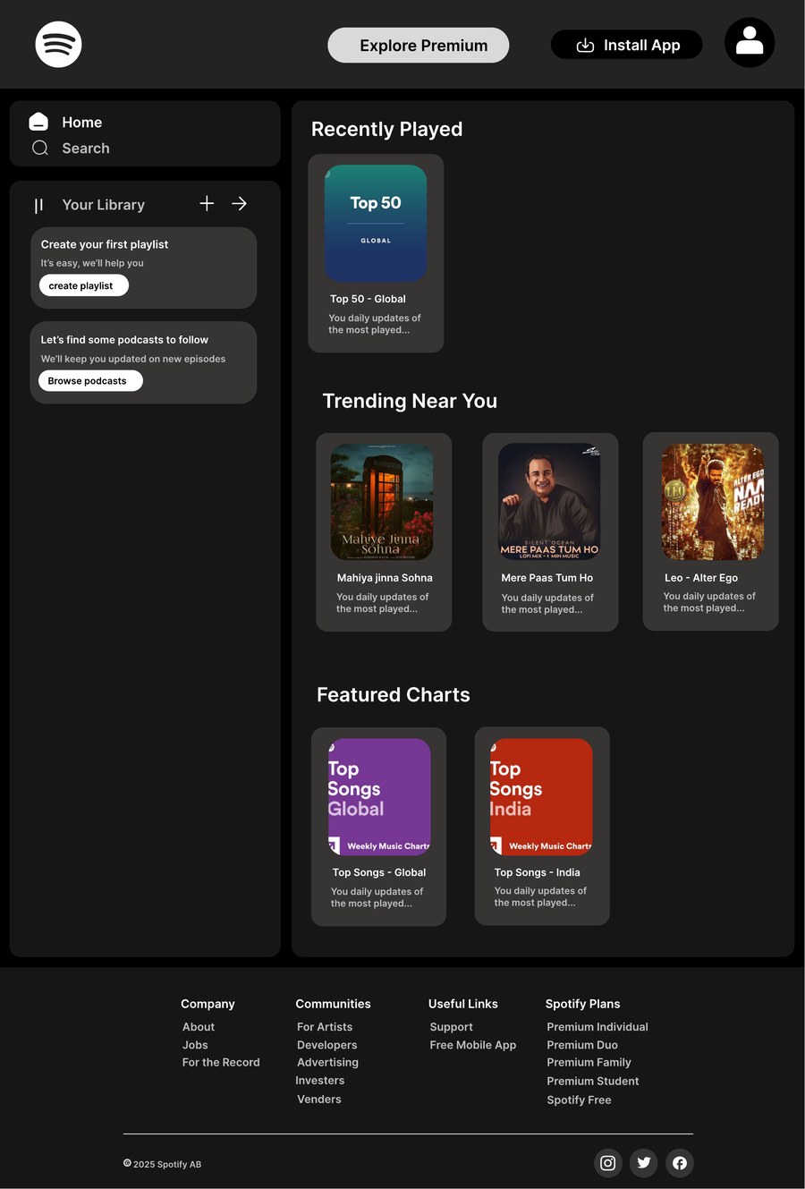Viewport: 805px width, 1189px height.
Task: Click the Install App button
Action: 626,45
